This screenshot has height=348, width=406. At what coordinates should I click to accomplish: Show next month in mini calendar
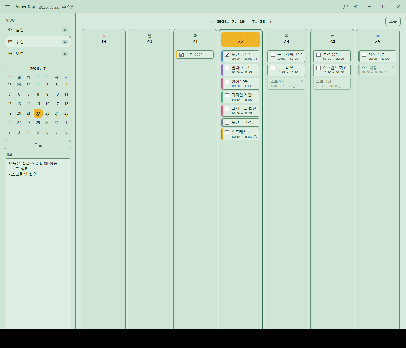68,69
